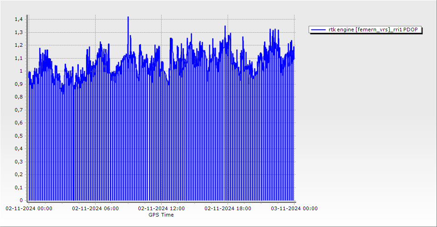This screenshot has height=227, width=437.
Task: Click the 03-11-2024 00:00 time label
Action: [294, 208]
